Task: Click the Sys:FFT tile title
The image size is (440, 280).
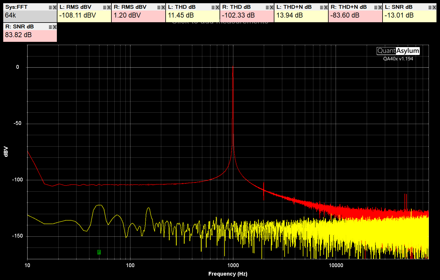Action: point(16,7)
